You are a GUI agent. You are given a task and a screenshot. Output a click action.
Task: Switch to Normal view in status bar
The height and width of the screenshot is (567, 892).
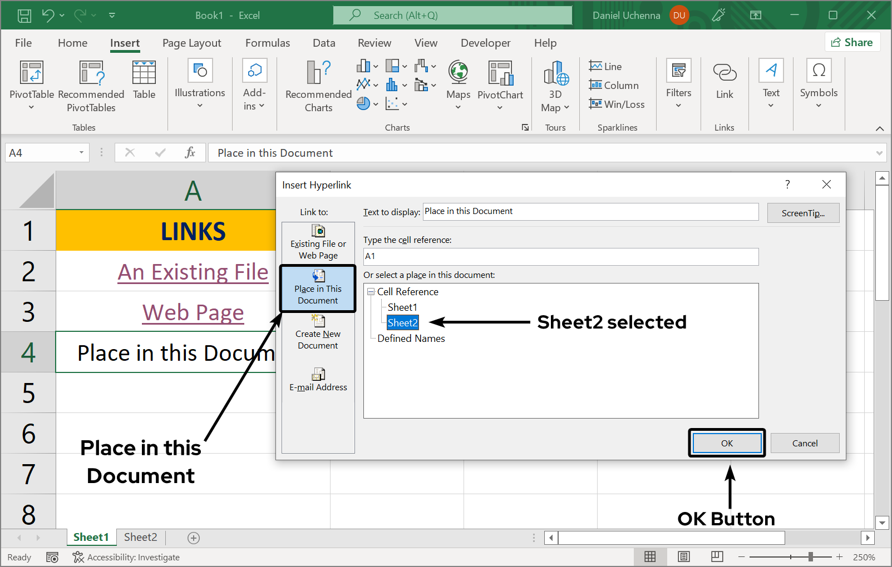coord(650,556)
